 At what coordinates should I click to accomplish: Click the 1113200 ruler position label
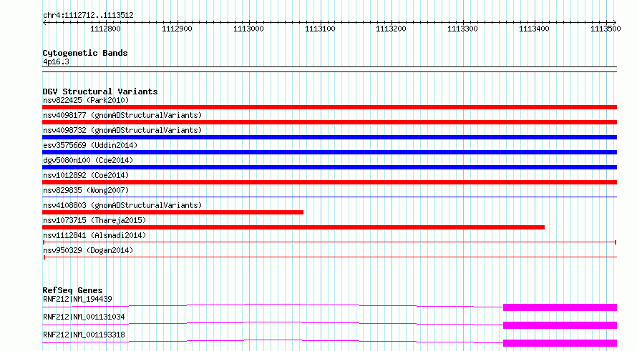pyautogui.click(x=391, y=29)
